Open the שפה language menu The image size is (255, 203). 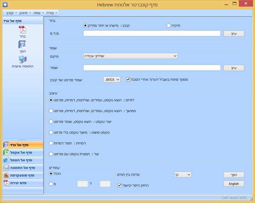[38, 13]
